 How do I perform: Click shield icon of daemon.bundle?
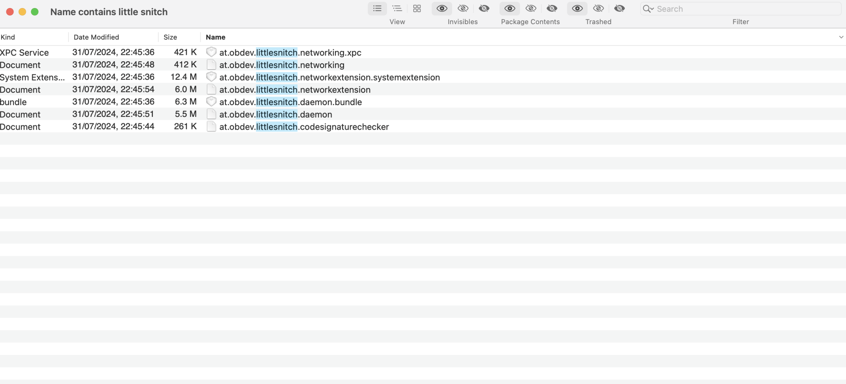pyautogui.click(x=211, y=101)
